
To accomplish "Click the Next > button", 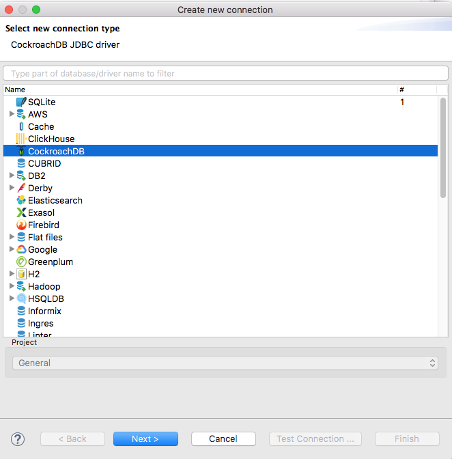I will [145, 439].
